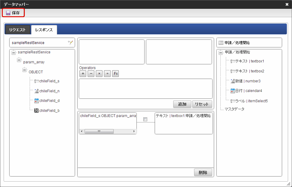
Task: Click the left arrow of mapping scrollbar
Action: click(x=82, y=132)
